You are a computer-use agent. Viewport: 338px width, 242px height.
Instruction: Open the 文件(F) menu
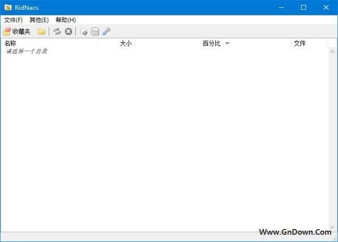coord(13,20)
